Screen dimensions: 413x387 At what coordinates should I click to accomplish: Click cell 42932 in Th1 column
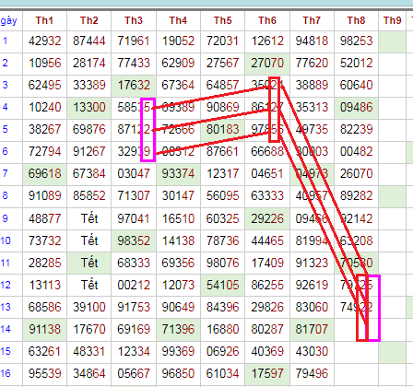44,41
